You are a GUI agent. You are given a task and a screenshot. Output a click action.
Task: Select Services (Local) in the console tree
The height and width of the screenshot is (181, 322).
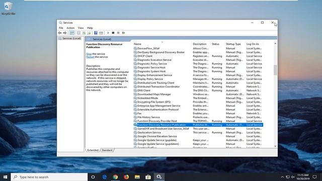pyautogui.click(x=70, y=38)
